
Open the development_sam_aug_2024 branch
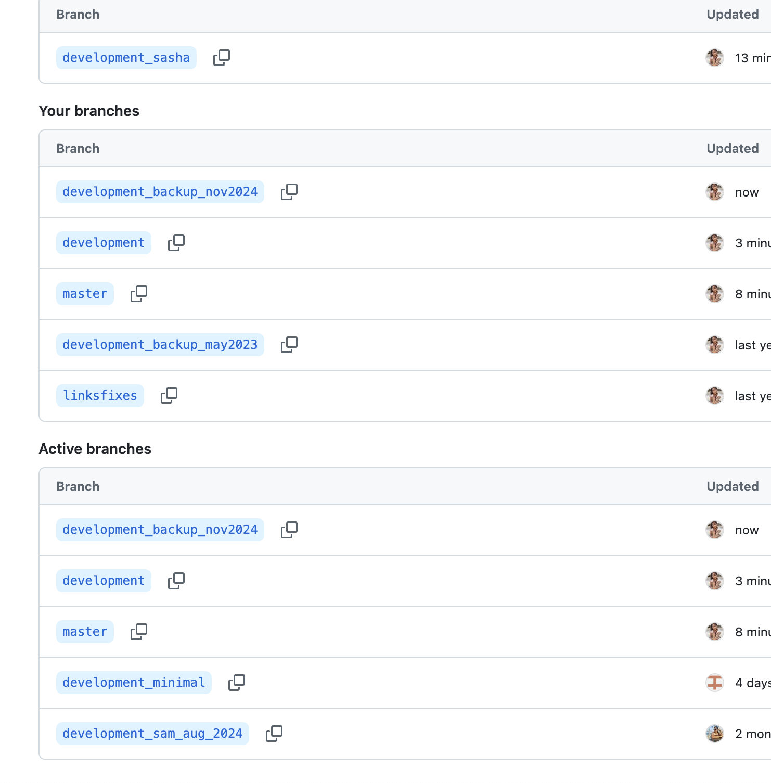pos(152,734)
